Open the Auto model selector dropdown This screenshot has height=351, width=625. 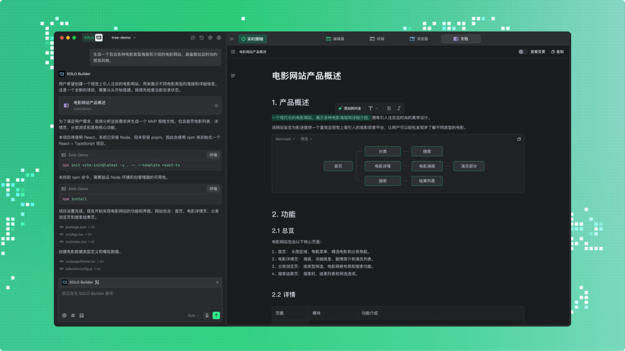coord(193,316)
